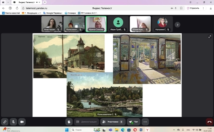Select Ирина Синова video tile
Image resolution: width=214 pixels, height=132 pixels.
click(x=96, y=24)
